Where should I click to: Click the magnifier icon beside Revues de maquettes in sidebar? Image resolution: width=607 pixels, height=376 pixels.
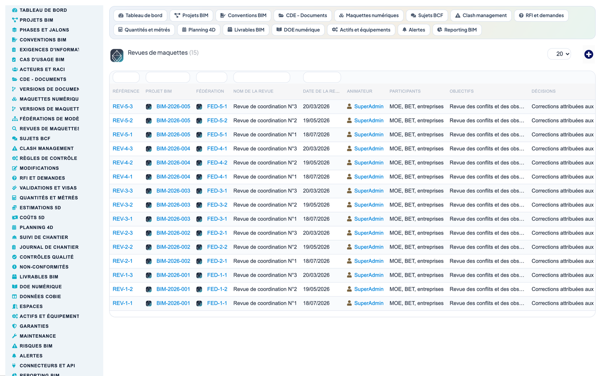click(x=15, y=129)
